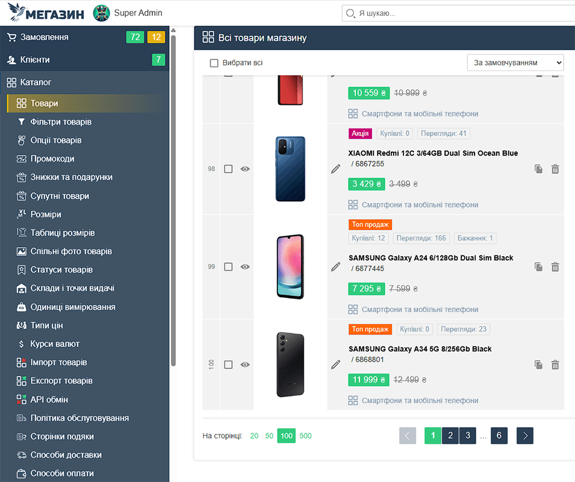The width and height of the screenshot is (575, 482).
Task: Click the Спільні фото товарів image icon
Action: click(22, 251)
